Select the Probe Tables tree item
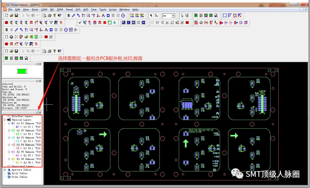The image size is (310, 188). pos(19,177)
